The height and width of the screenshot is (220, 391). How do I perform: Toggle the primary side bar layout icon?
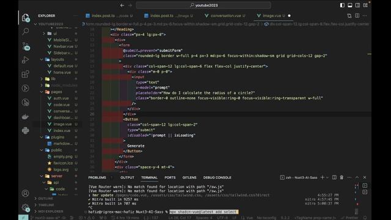pyautogui.click(x=342, y=5)
